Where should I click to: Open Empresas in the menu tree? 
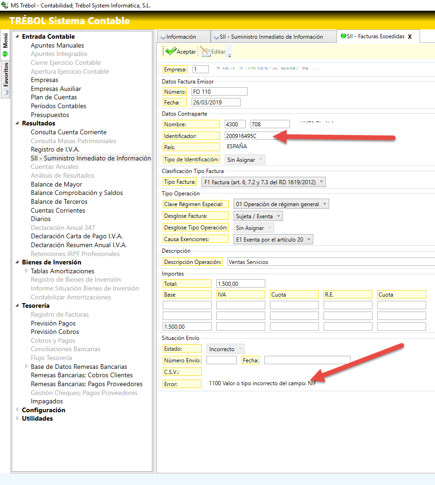coord(44,80)
